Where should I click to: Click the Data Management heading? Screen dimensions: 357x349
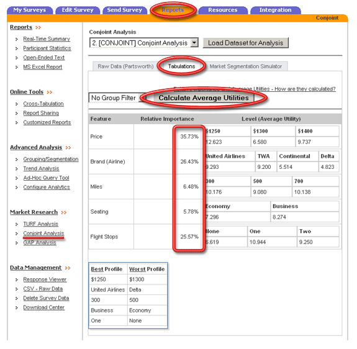click(x=36, y=268)
